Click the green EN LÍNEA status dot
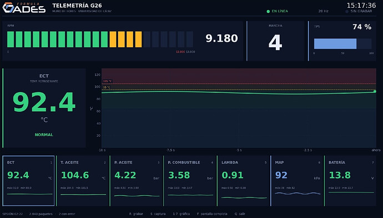Screen dimensions: 383x218 coord(268,11)
